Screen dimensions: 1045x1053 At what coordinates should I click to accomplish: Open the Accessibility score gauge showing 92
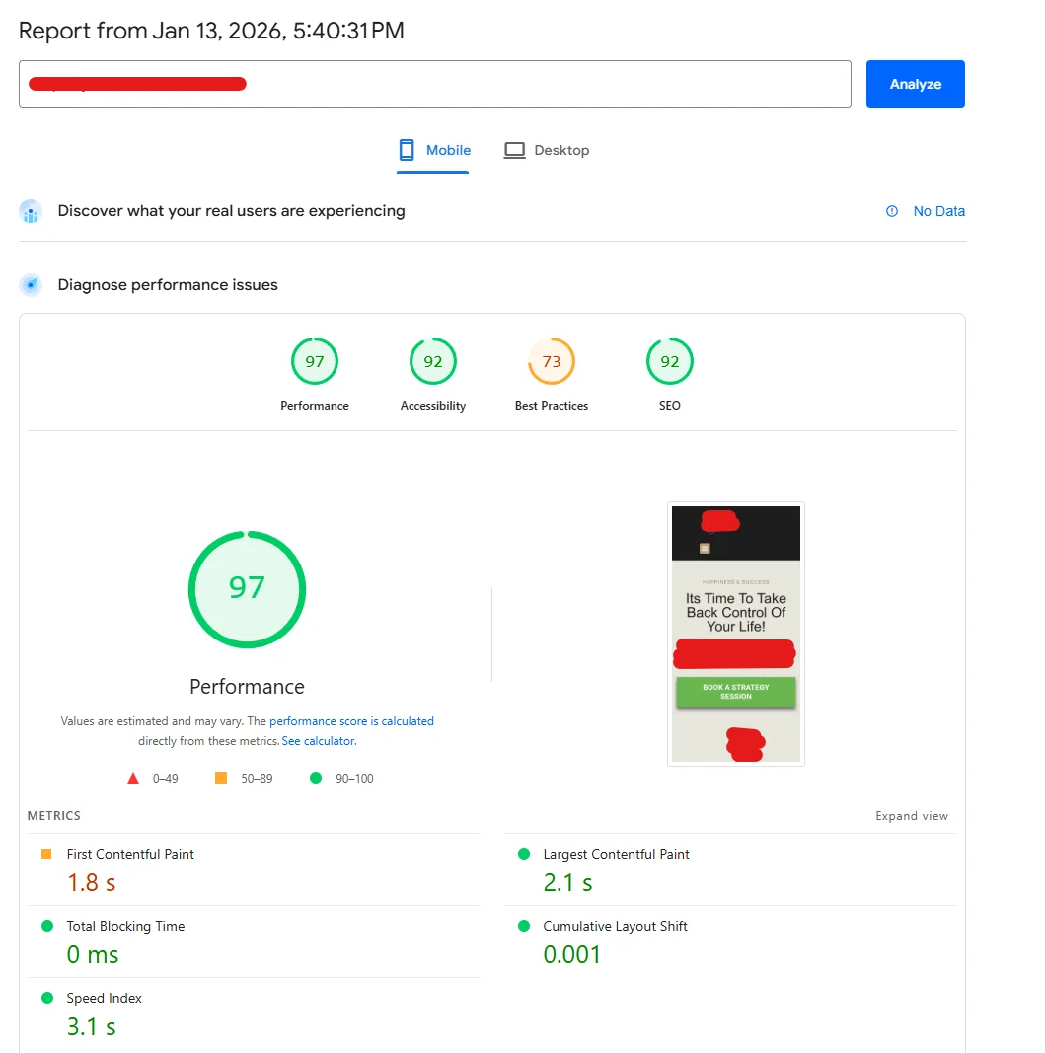tap(432, 361)
